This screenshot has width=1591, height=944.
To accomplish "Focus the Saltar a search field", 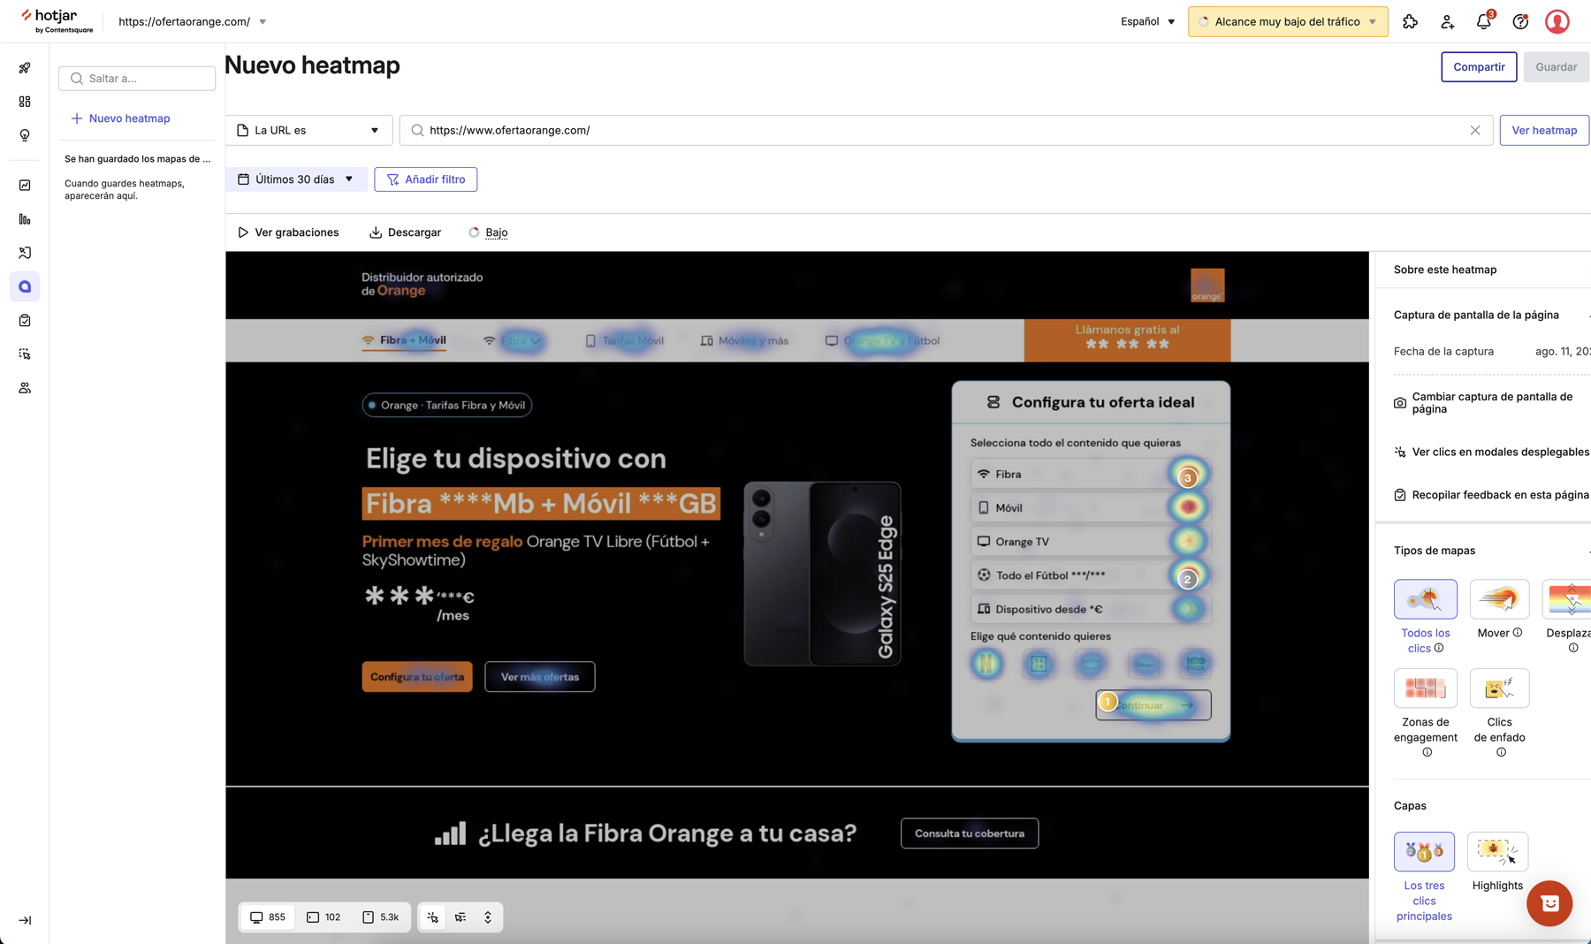I will pyautogui.click(x=137, y=79).
